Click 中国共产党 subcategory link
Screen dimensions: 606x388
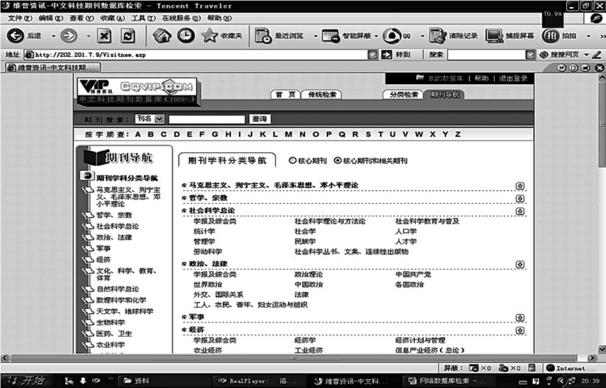click(x=413, y=274)
